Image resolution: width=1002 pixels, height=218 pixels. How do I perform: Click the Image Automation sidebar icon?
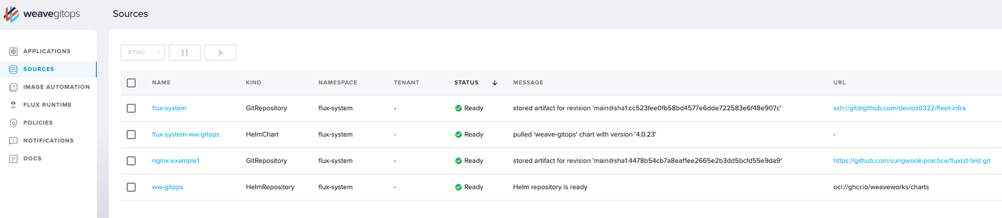click(14, 87)
